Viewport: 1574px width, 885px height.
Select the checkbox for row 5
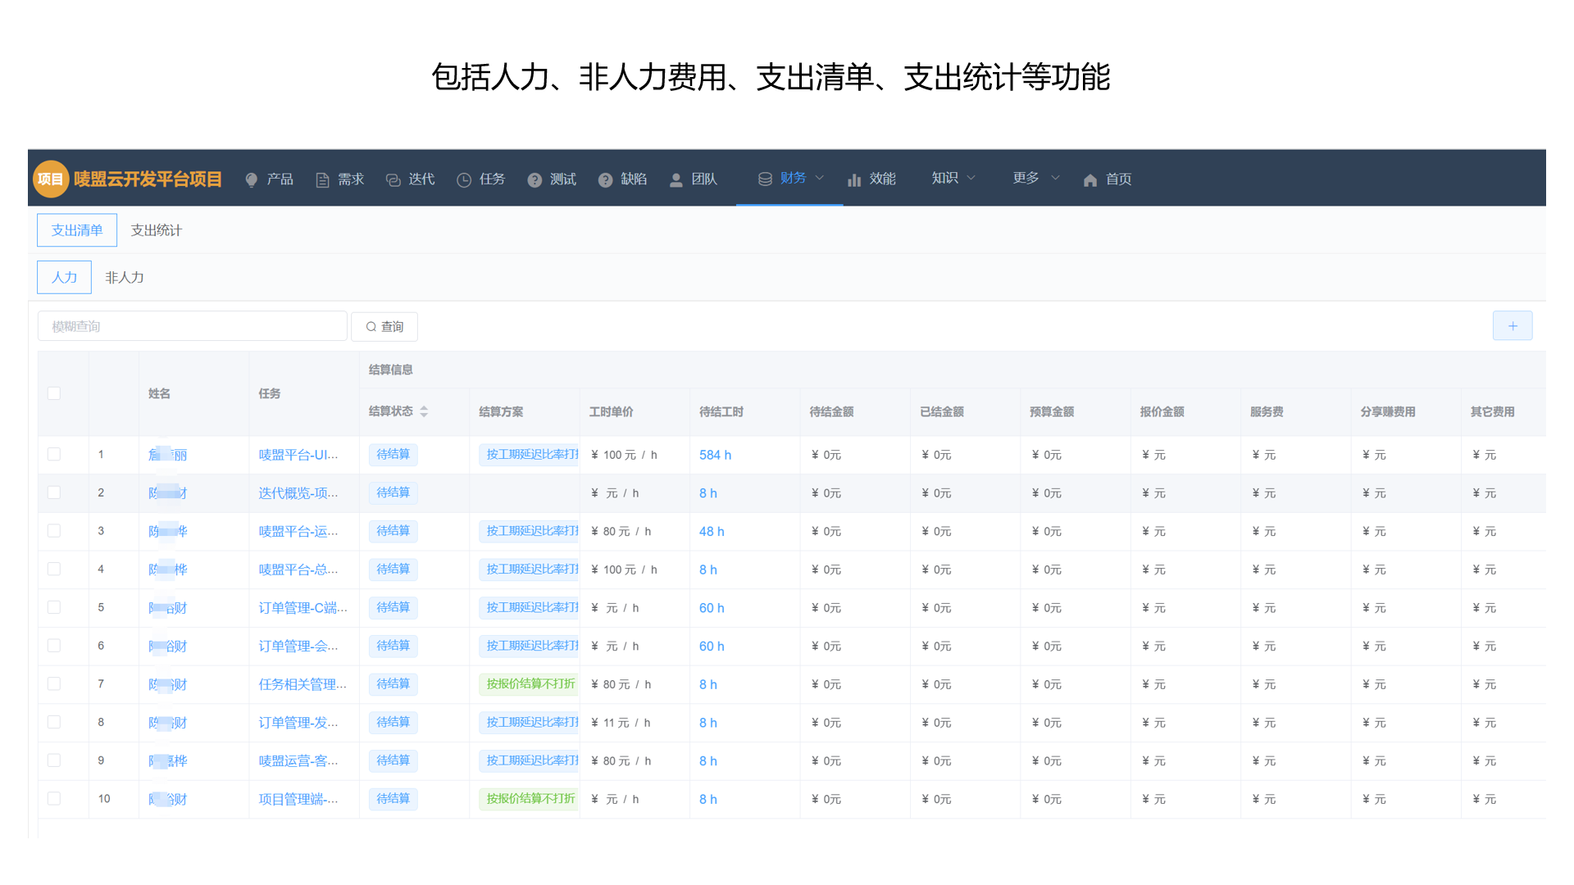(54, 607)
